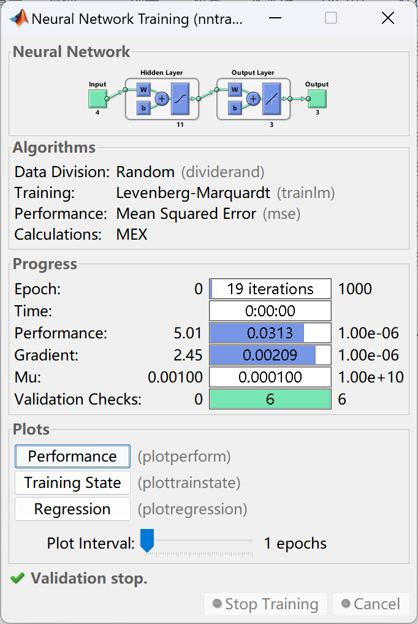Click the Hidden Layer b bias block
This screenshot has width=418, height=624.
coord(143,107)
